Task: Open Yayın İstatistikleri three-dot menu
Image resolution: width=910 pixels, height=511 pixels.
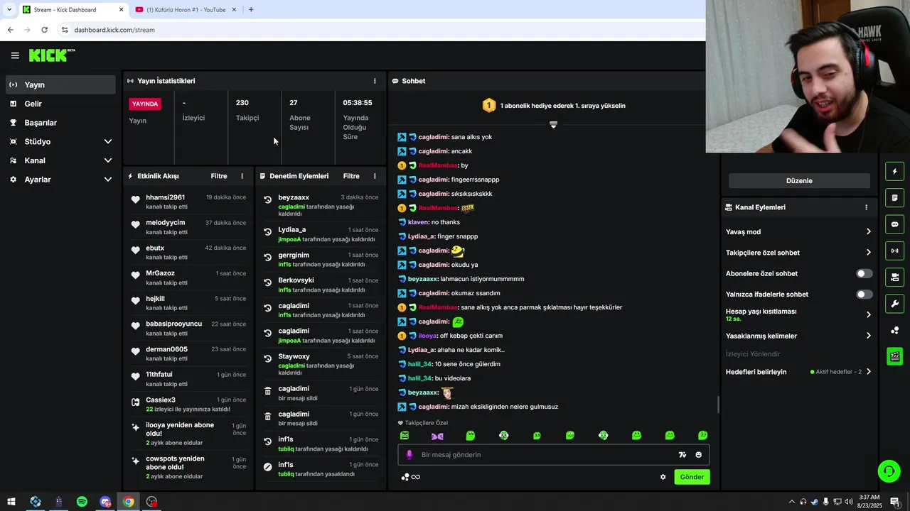Action: click(375, 81)
